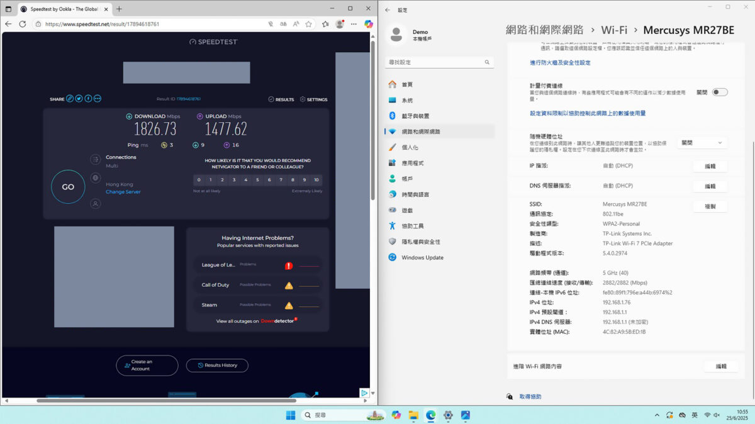The height and width of the screenshot is (424, 755).
Task: Click Create an Account button
Action: tap(147, 365)
